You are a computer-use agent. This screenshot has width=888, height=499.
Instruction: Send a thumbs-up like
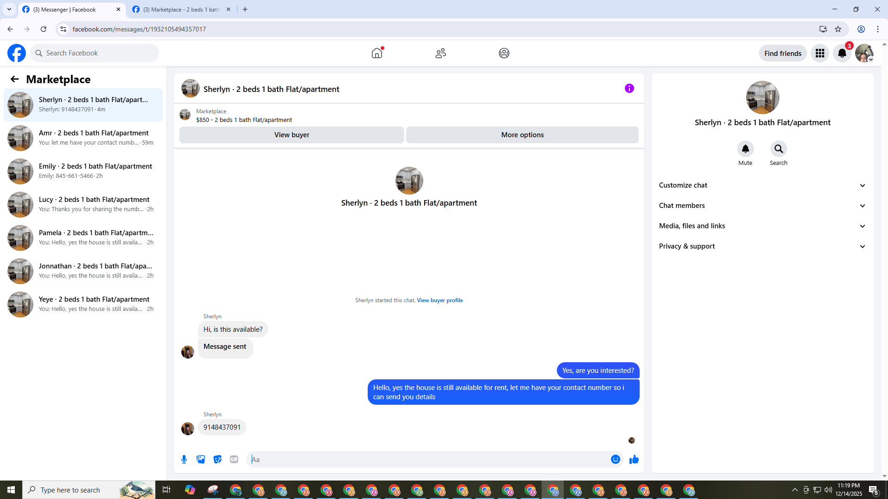(x=634, y=459)
